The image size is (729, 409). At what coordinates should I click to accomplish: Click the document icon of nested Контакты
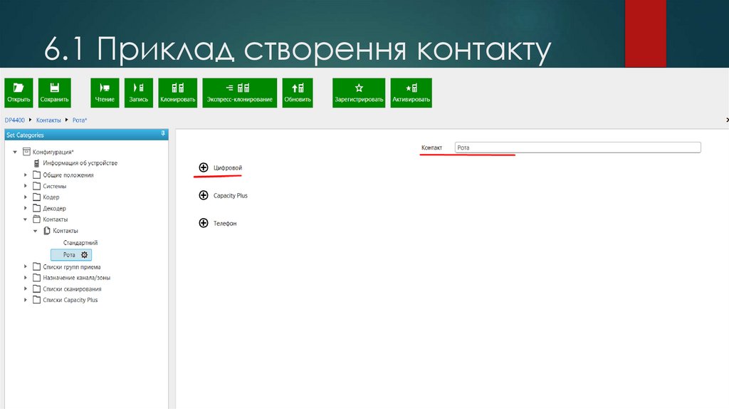[x=47, y=231]
